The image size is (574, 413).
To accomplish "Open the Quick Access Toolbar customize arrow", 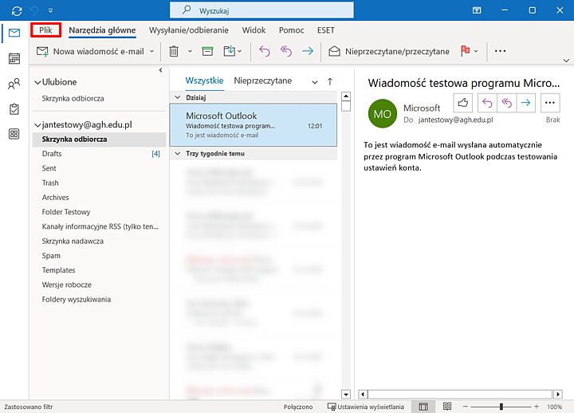I will (50, 10).
